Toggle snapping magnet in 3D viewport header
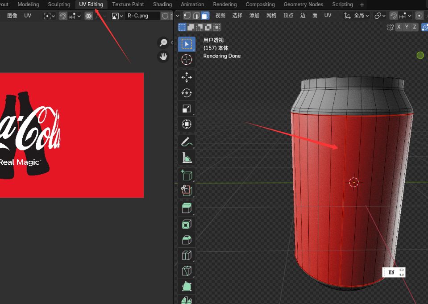Image resolution: width=428 pixels, height=304 pixels. [393, 16]
